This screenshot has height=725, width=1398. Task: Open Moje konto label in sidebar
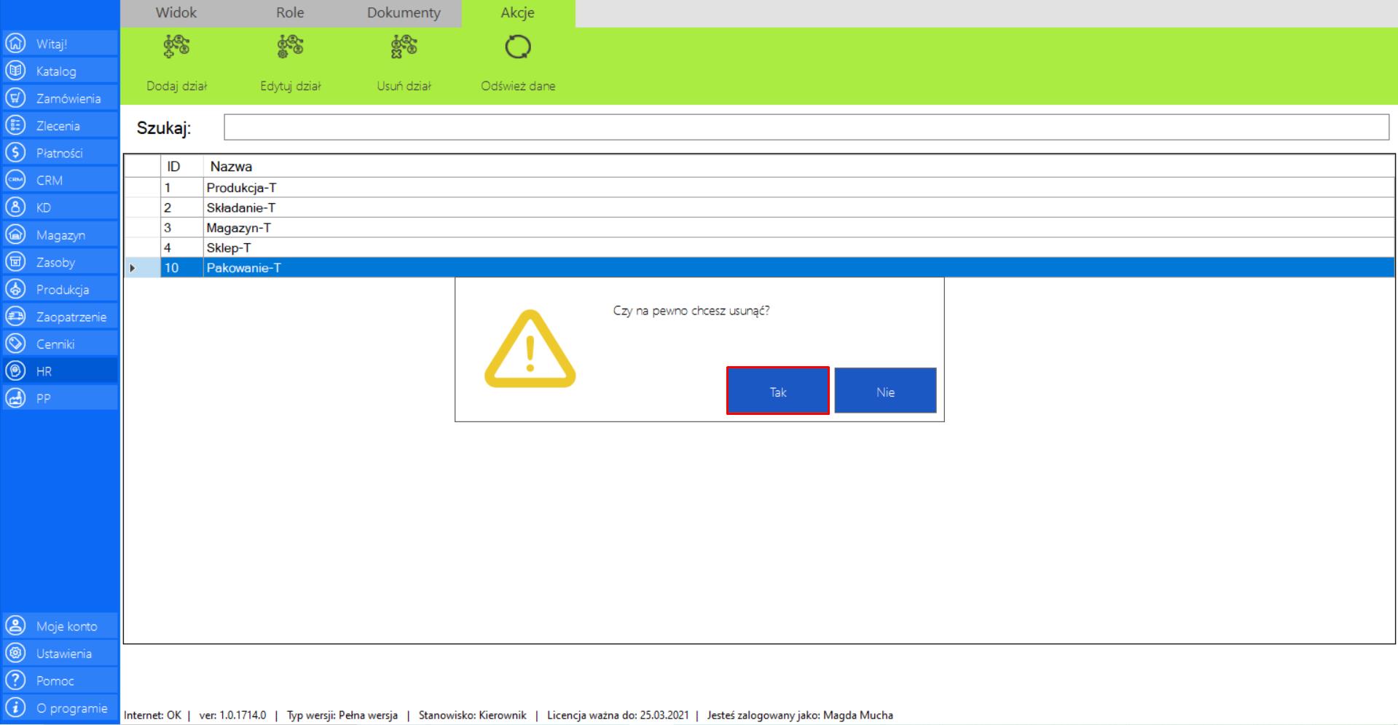click(67, 626)
